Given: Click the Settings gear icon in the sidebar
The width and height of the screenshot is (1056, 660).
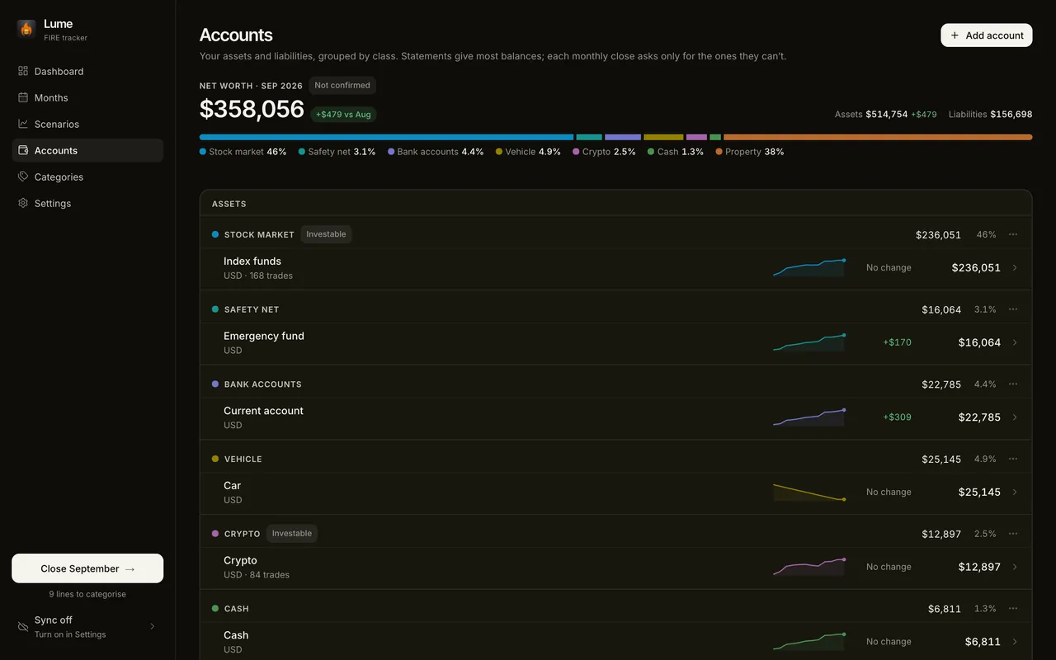Looking at the screenshot, I should point(23,203).
